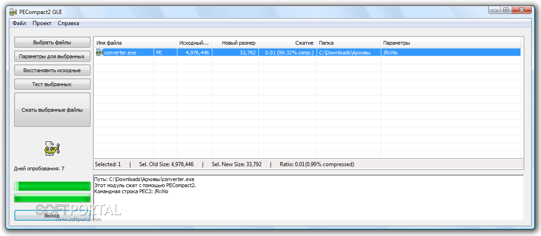Click the 4,976,446 original size cell
The height and width of the screenshot is (236, 541).
coord(195,53)
